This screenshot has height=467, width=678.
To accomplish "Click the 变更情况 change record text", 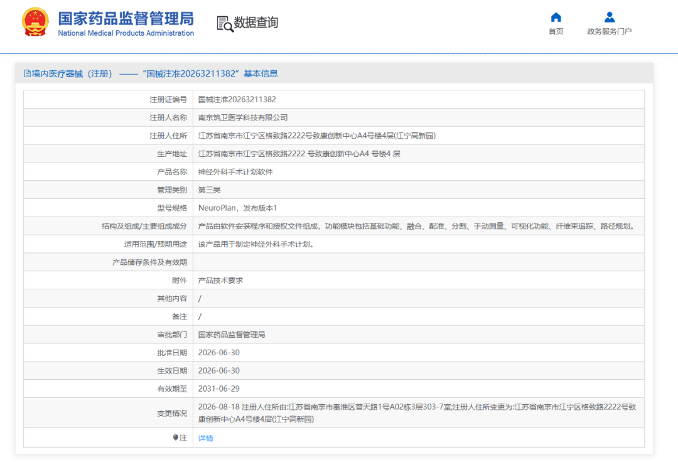I will (417, 413).
